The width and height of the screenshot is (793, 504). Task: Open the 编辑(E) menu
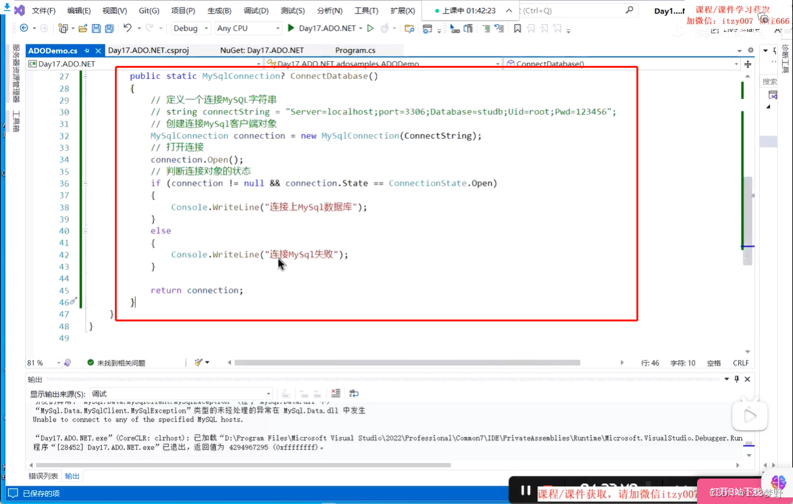(79, 10)
